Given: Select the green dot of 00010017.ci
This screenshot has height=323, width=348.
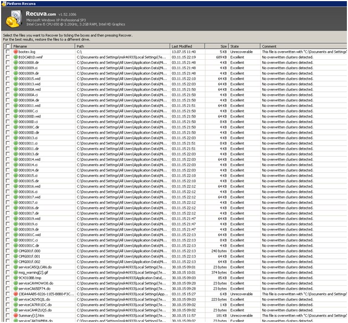Looking at the screenshot, I should click(x=16, y=203).
